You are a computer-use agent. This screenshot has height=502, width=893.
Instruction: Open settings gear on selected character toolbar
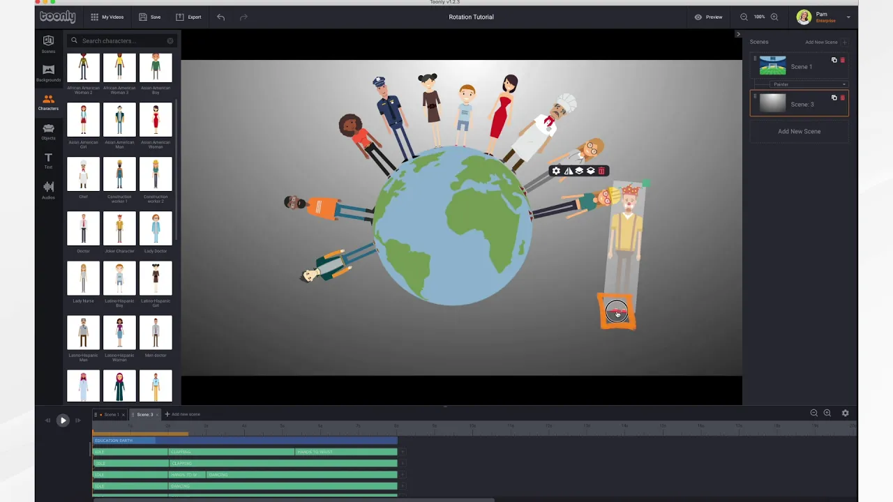556,171
